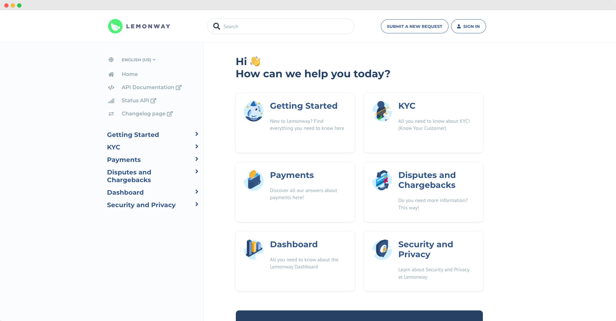Click the API Documentation code brackets icon
Viewport: 616px width, 321px height.
[111, 88]
